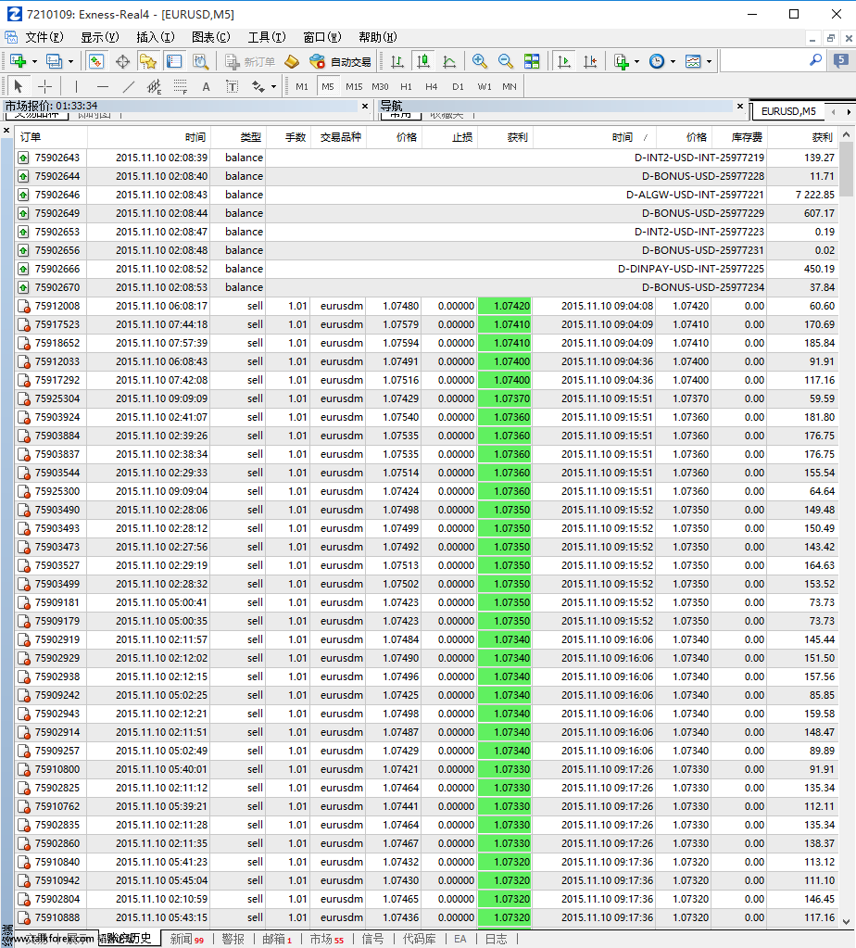Toggle the Navigator folder-star icon
The image size is (856, 948).
coord(148,61)
